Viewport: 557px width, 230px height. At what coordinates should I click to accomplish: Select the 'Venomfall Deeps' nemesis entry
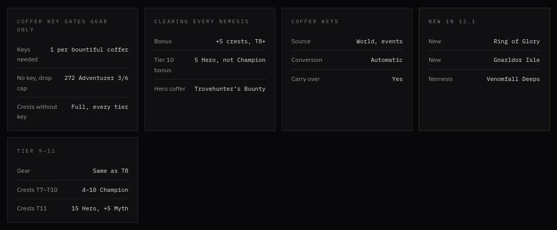[513, 79]
